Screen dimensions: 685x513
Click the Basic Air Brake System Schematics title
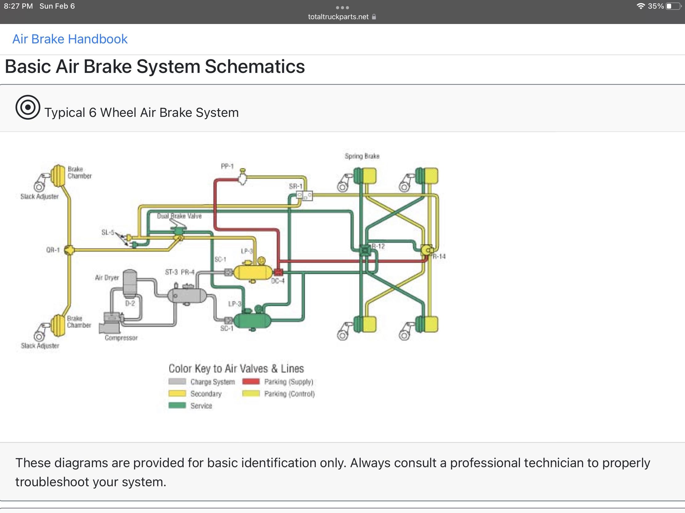coord(155,66)
